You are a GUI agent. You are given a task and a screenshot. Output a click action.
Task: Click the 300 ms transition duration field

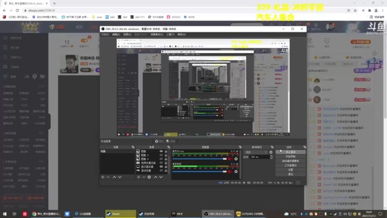[x=259, y=157]
